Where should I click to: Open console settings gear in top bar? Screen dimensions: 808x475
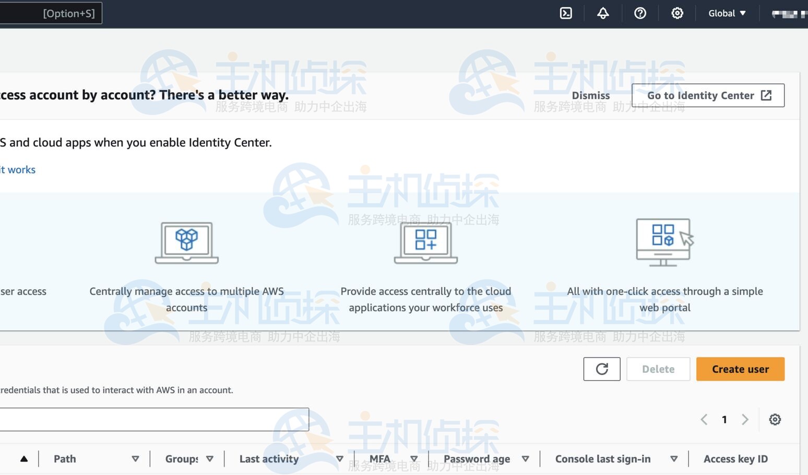pyautogui.click(x=677, y=14)
